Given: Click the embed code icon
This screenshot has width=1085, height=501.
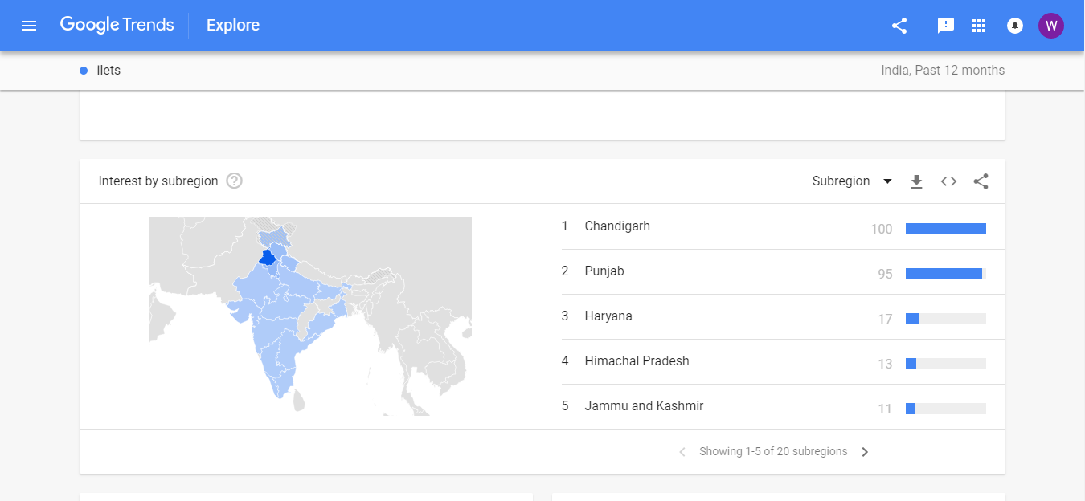Looking at the screenshot, I should pos(949,181).
